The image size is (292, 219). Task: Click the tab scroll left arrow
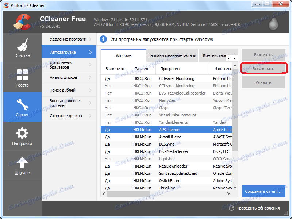click(229, 58)
